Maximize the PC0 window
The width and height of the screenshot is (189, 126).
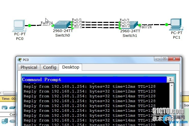coord(165,59)
